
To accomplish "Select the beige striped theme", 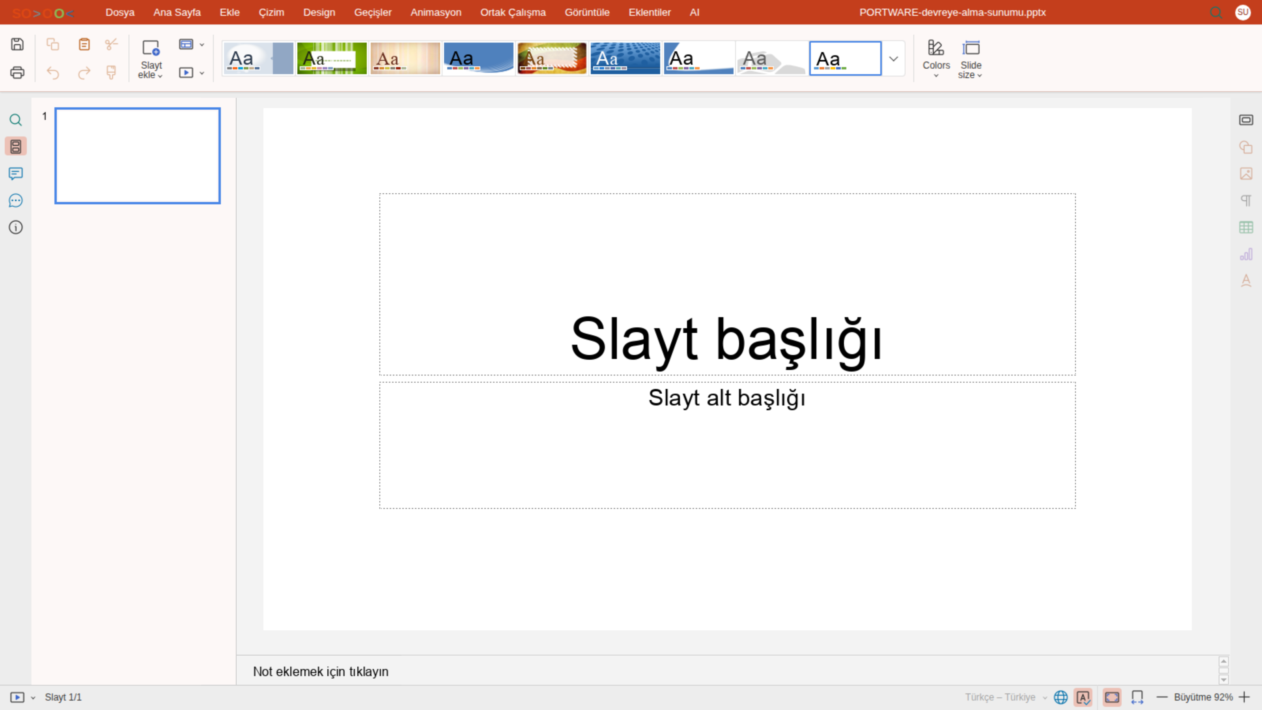I will 405,58.
